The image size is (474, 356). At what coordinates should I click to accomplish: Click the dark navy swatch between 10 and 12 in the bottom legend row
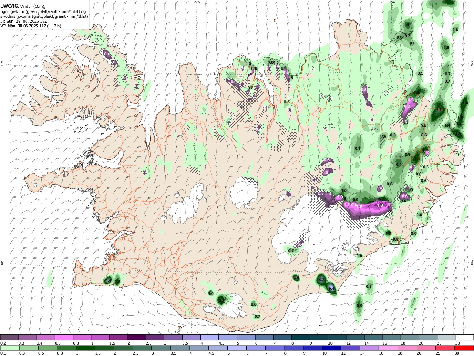pyautogui.click(x=331, y=348)
